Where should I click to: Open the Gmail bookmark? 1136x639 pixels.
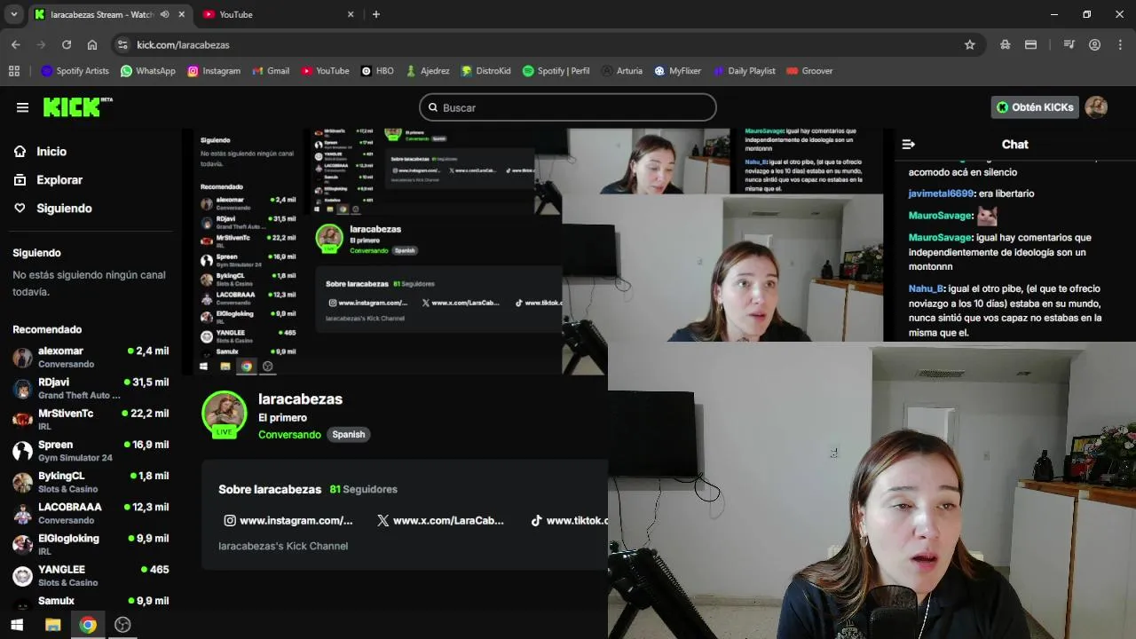pos(271,71)
